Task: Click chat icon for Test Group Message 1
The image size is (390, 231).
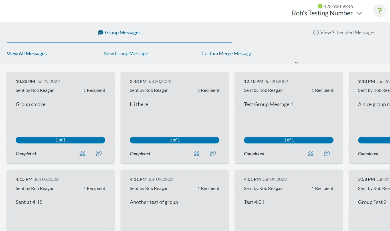Action: (327, 153)
